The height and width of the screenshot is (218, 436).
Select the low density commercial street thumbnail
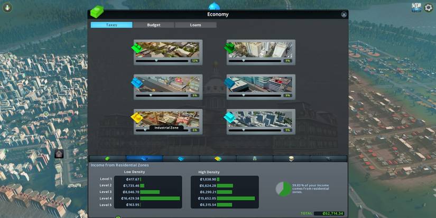pos(168,84)
